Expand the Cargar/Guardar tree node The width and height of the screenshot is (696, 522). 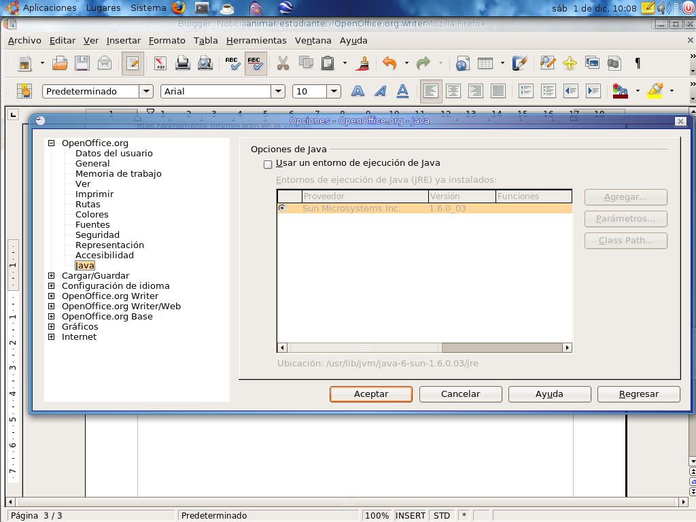point(52,276)
